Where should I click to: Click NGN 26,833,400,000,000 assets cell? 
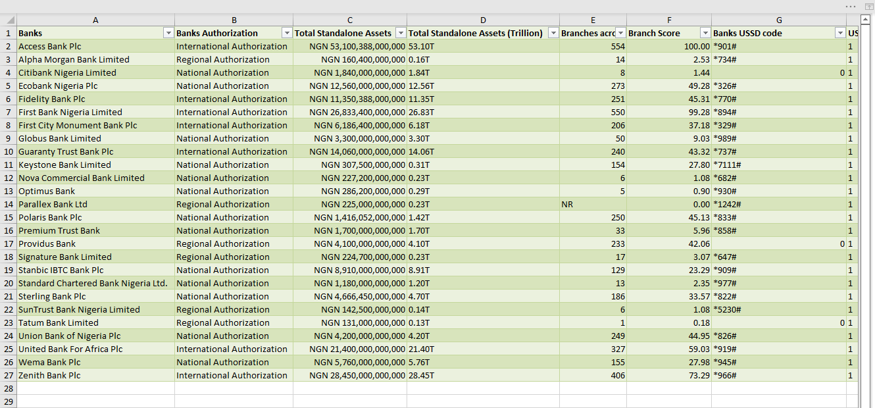point(350,112)
